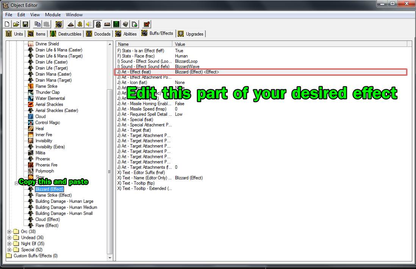Expand the Night Elf (35) folder
This screenshot has height=269, width=416.
[9, 244]
